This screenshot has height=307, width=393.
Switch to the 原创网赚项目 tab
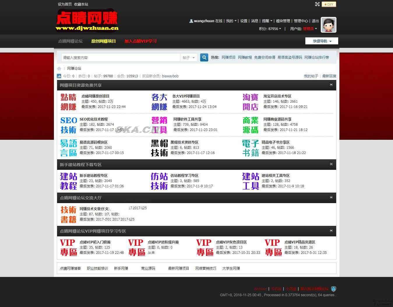tap(103, 41)
